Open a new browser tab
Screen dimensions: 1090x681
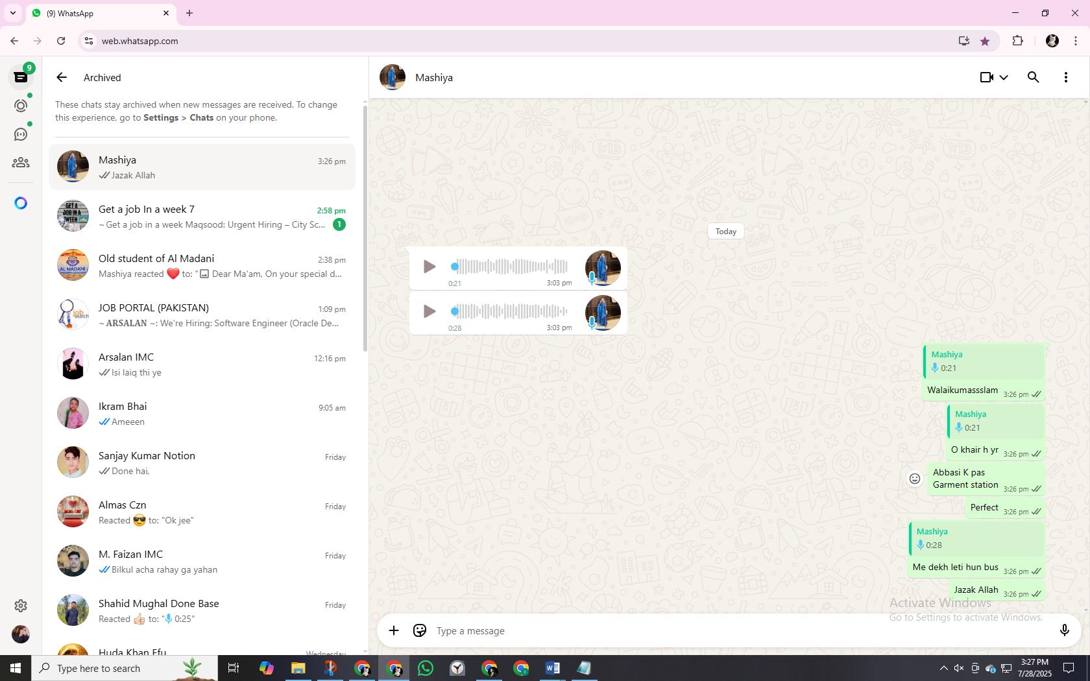pyautogui.click(x=189, y=13)
